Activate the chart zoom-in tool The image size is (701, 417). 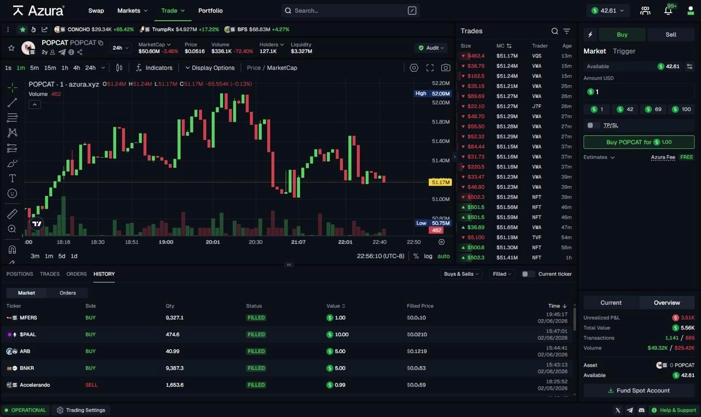point(12,229)
